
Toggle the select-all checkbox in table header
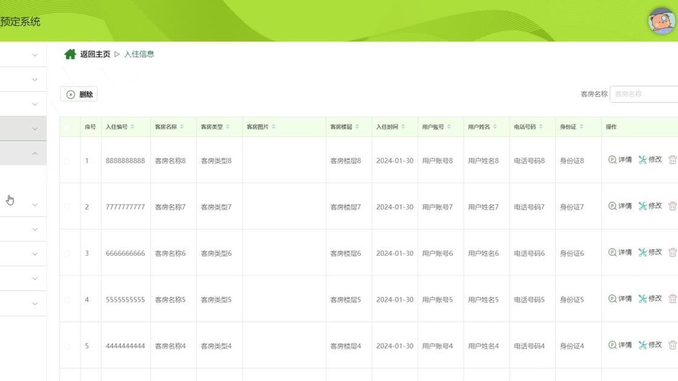(67, 127)
